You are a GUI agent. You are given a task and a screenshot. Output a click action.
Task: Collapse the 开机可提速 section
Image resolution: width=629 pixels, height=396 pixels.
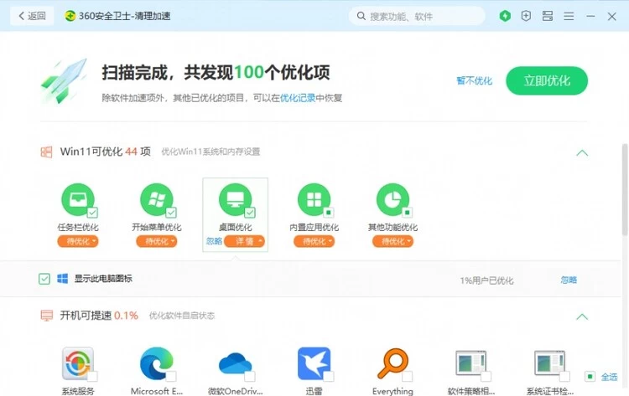pos(582,316)
